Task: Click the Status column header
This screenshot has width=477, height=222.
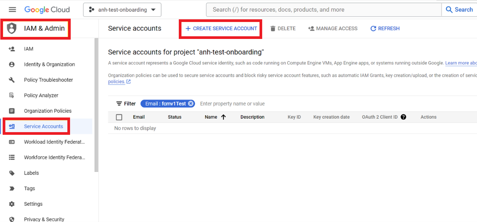Action: (174, 117)
